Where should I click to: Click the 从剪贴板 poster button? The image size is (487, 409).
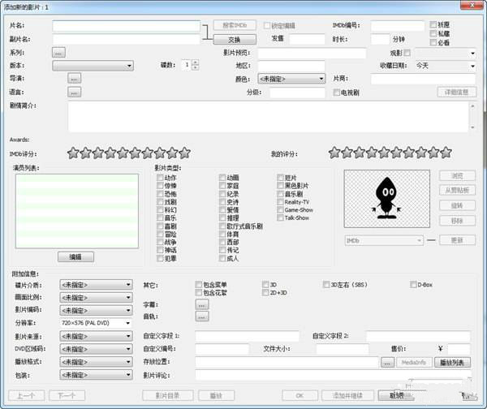pos(457,190)
